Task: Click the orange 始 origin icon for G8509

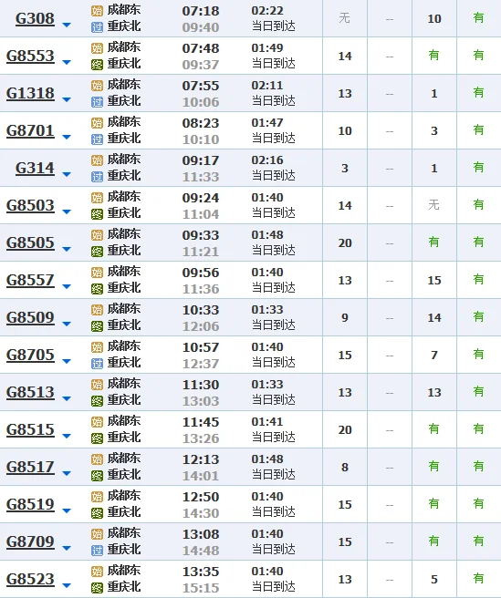Action: pyautogui.click(x=97, y=310)
